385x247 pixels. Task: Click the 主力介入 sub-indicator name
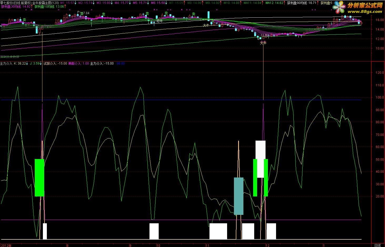click(x=6, y=63)
